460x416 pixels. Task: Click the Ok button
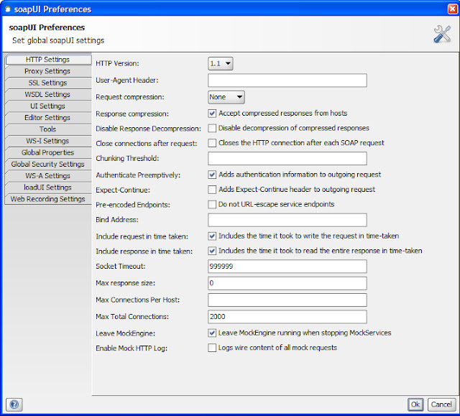click(x=415, y=405)
